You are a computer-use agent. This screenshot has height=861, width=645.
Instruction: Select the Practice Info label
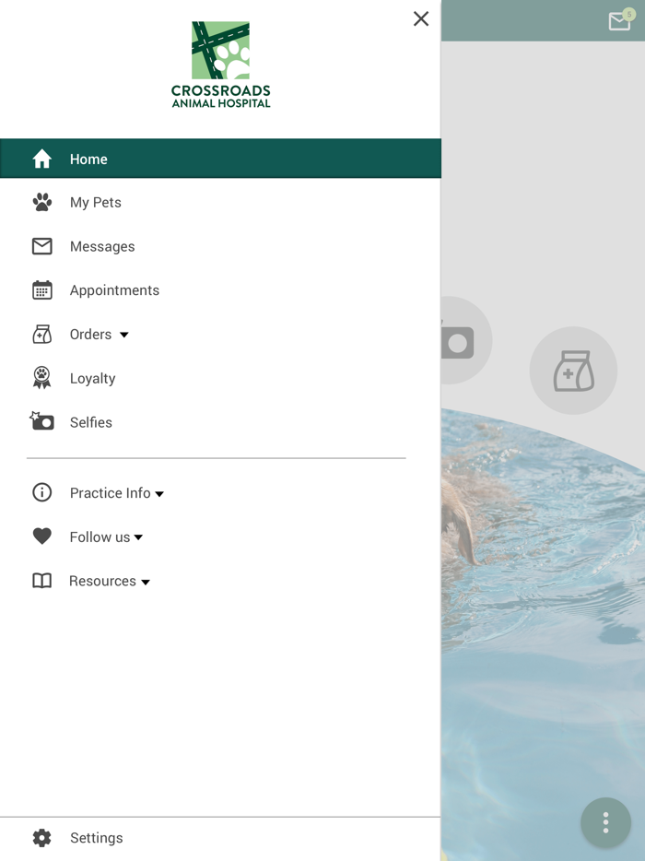coord(110,493)
